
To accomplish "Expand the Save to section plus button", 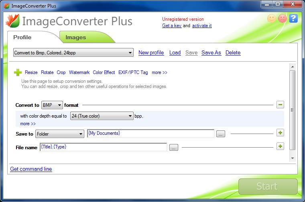I will (x=280, y=133).
